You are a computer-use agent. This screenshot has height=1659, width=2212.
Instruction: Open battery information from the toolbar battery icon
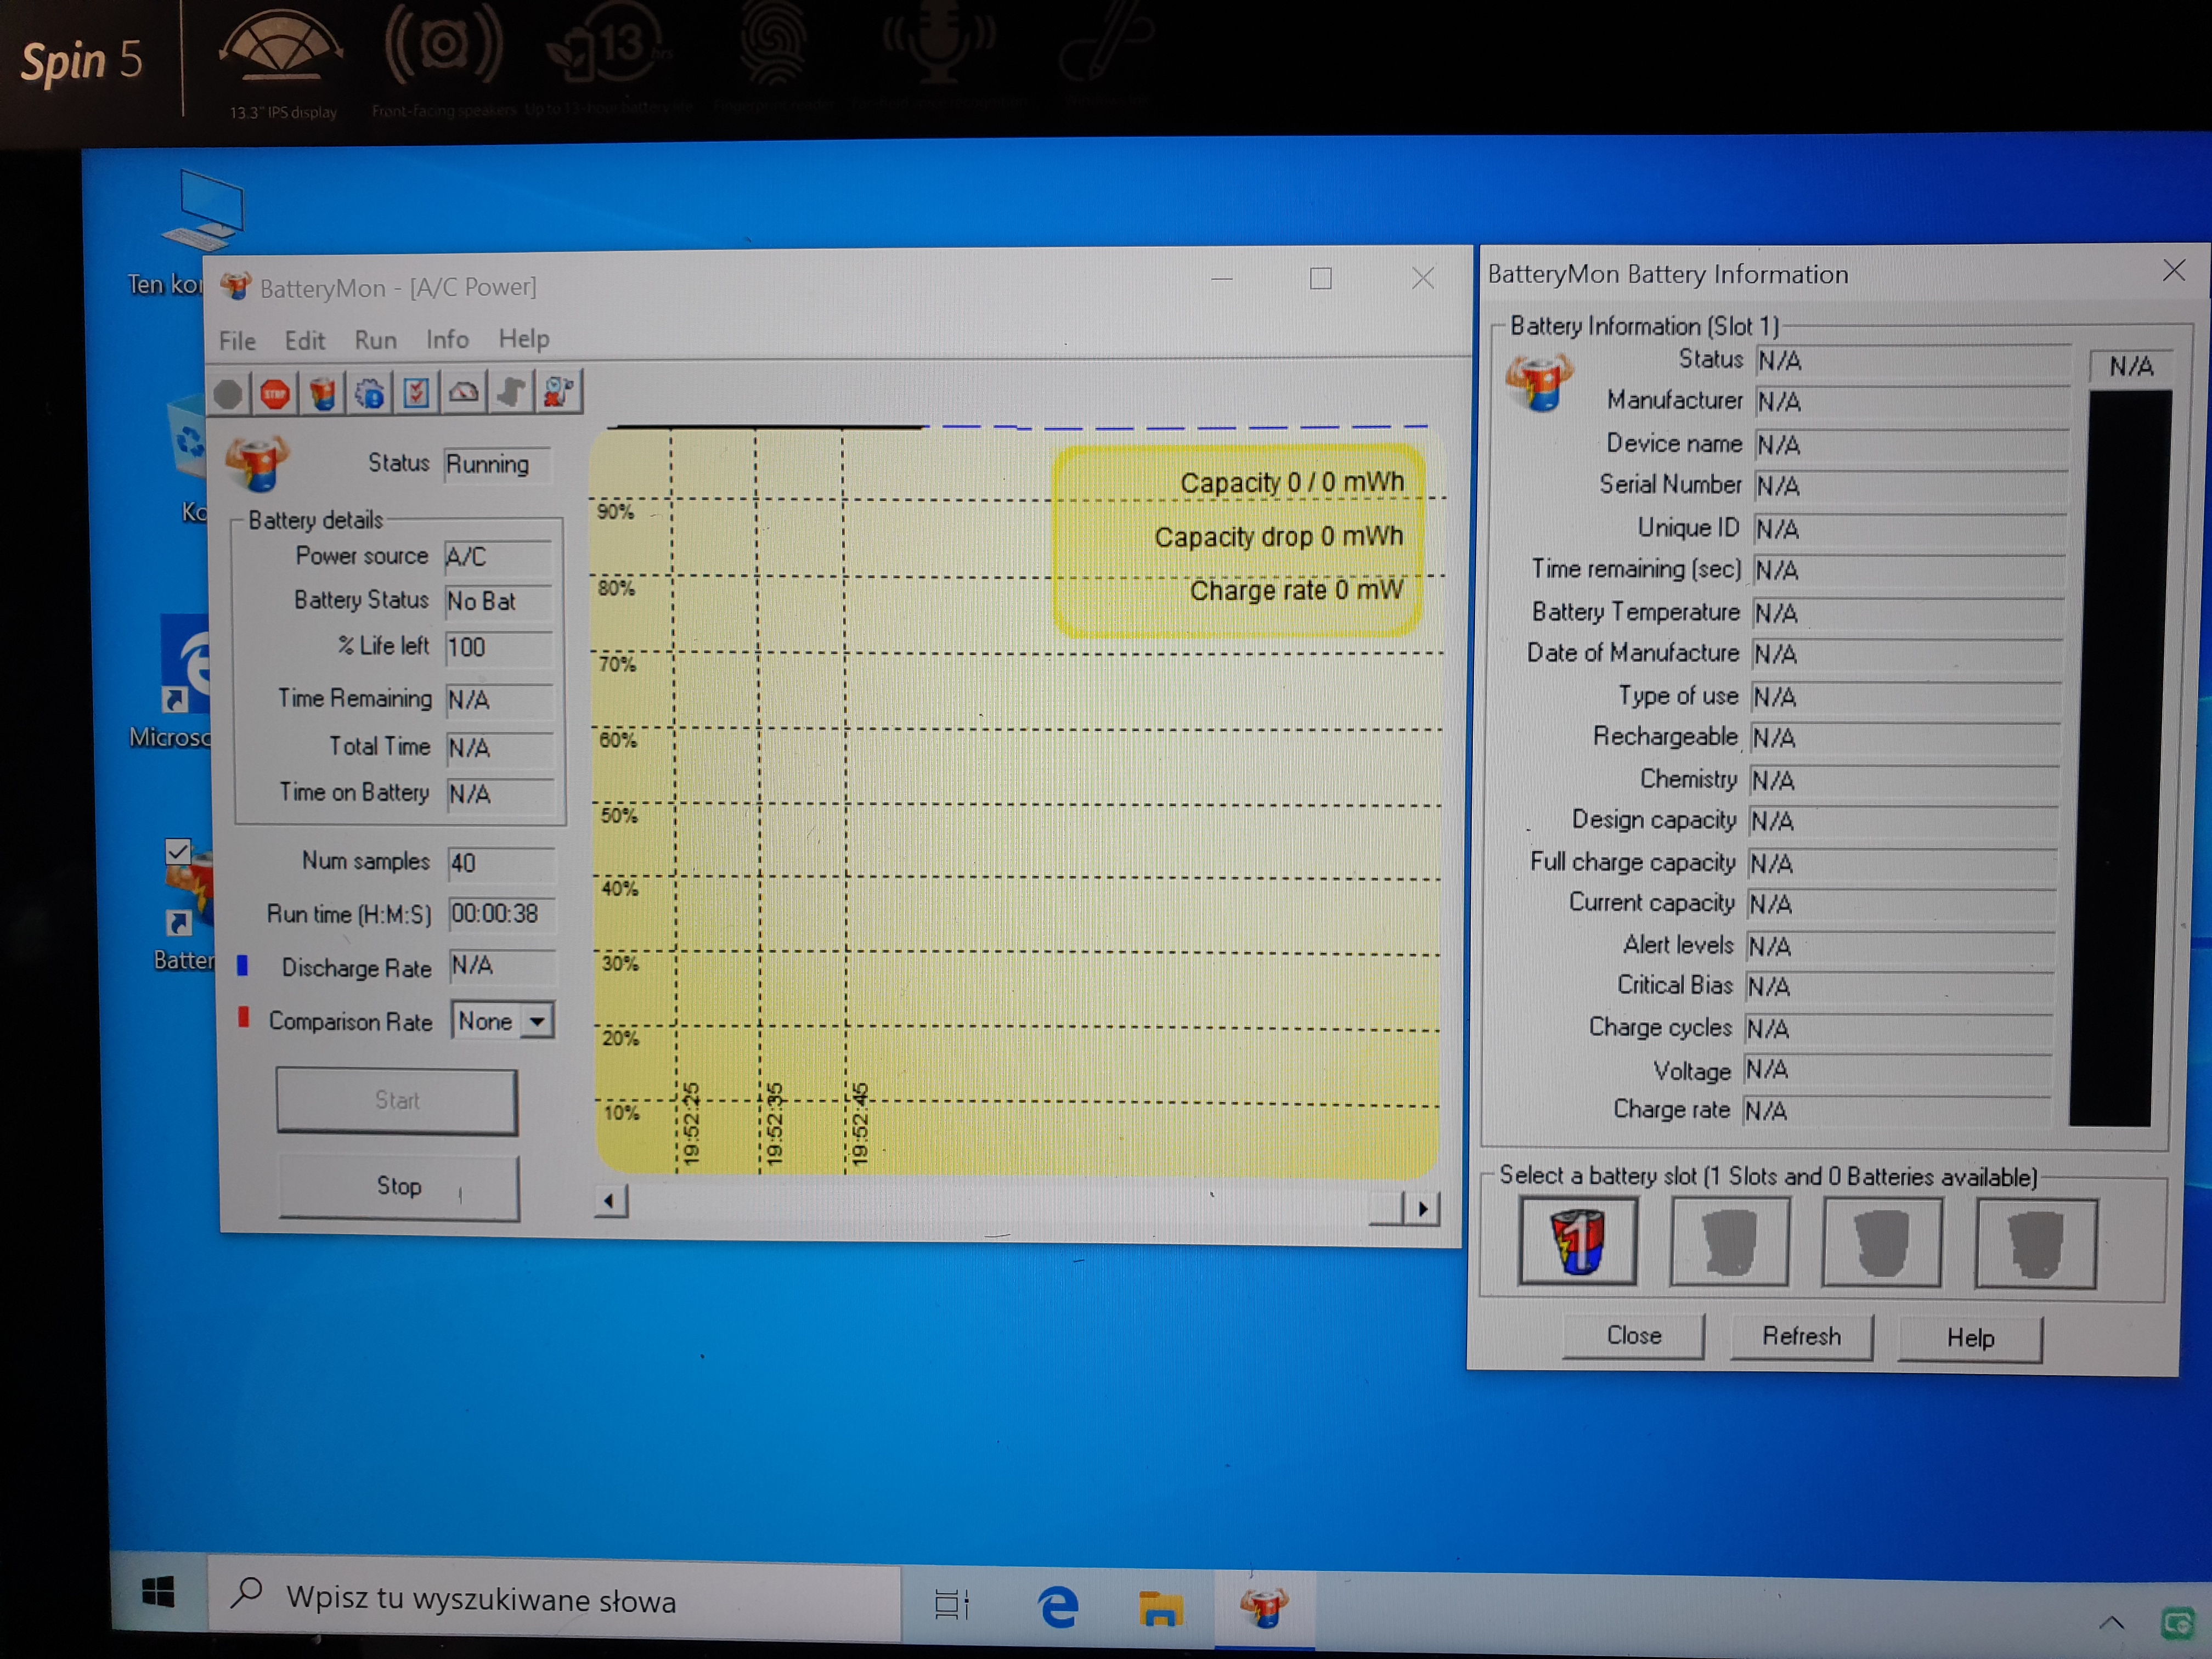point(322,393)
